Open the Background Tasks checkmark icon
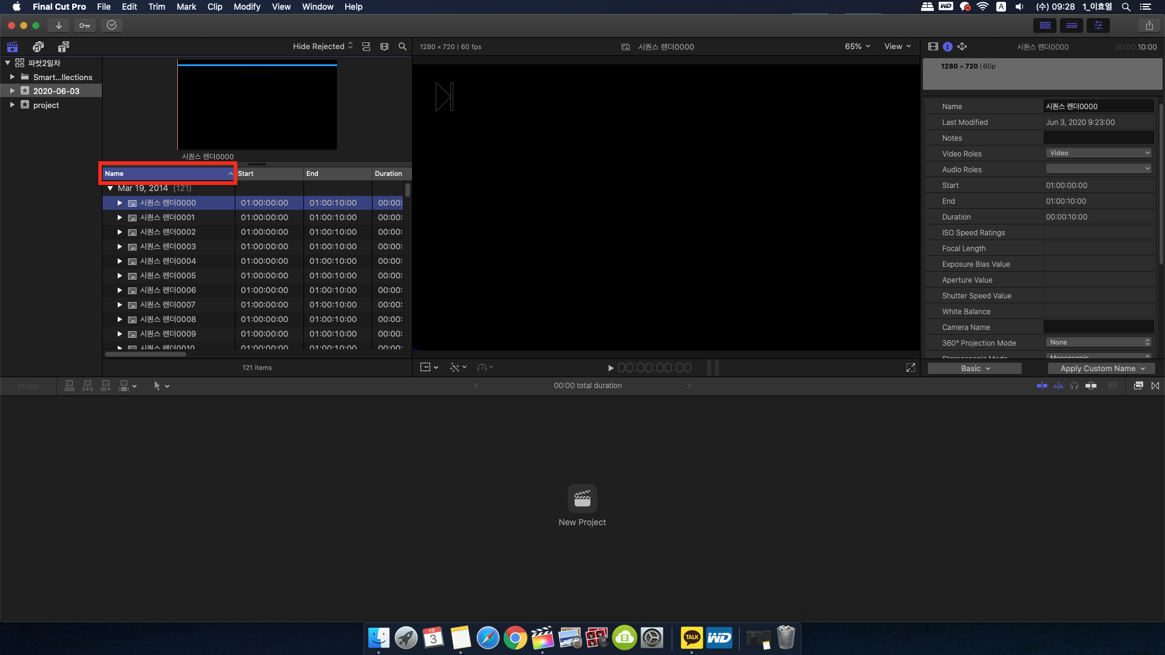1165x655 pixels. pyautogui.click(x=112, y=25)
